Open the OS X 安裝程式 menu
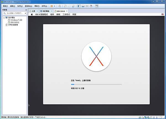 tap(41, 14)
